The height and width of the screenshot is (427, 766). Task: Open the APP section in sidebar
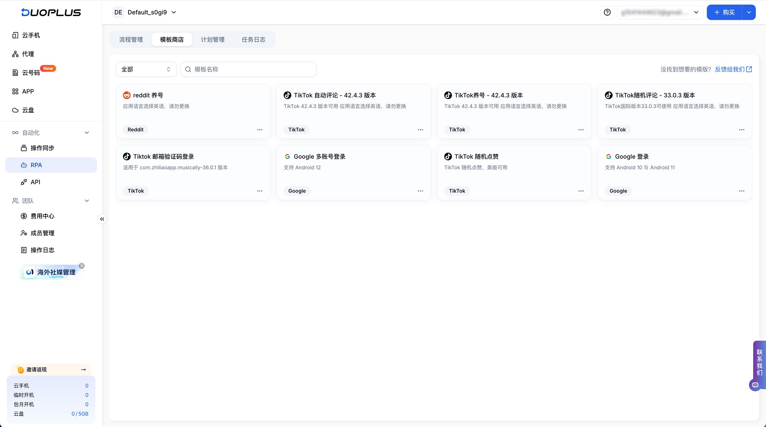pos(51,91)
